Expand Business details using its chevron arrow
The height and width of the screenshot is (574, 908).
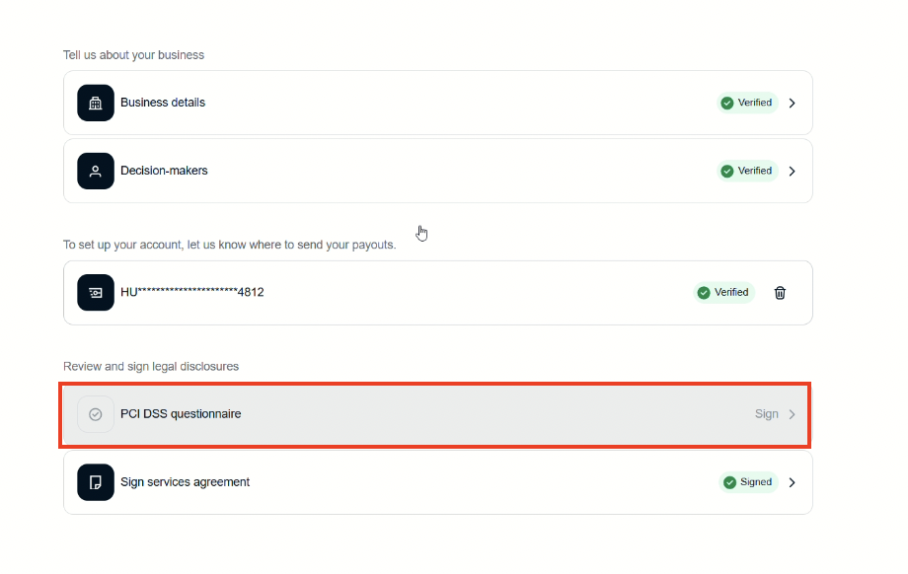792,103
